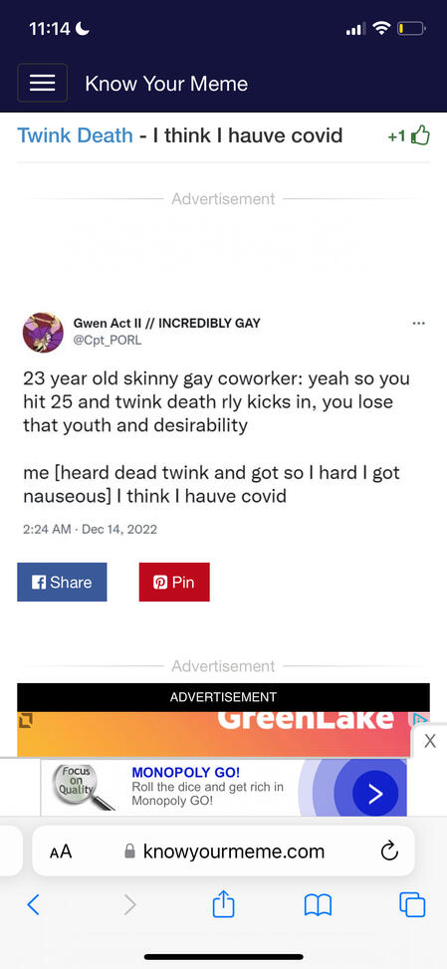Pin the image to Pinterest
Image resolution: width=447 pixels, height=969 pixels.
click(174, 583)
